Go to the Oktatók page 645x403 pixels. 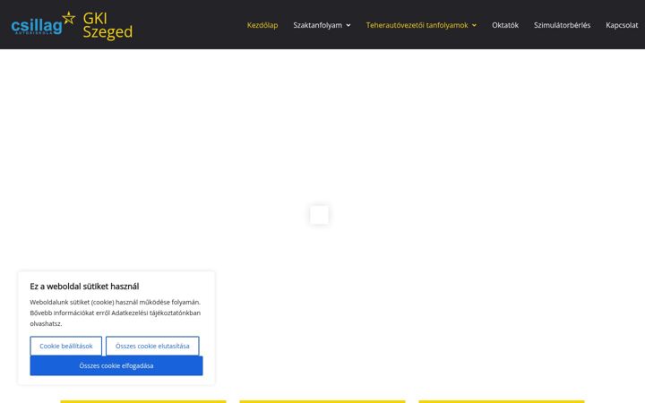(x=505, y=25)
